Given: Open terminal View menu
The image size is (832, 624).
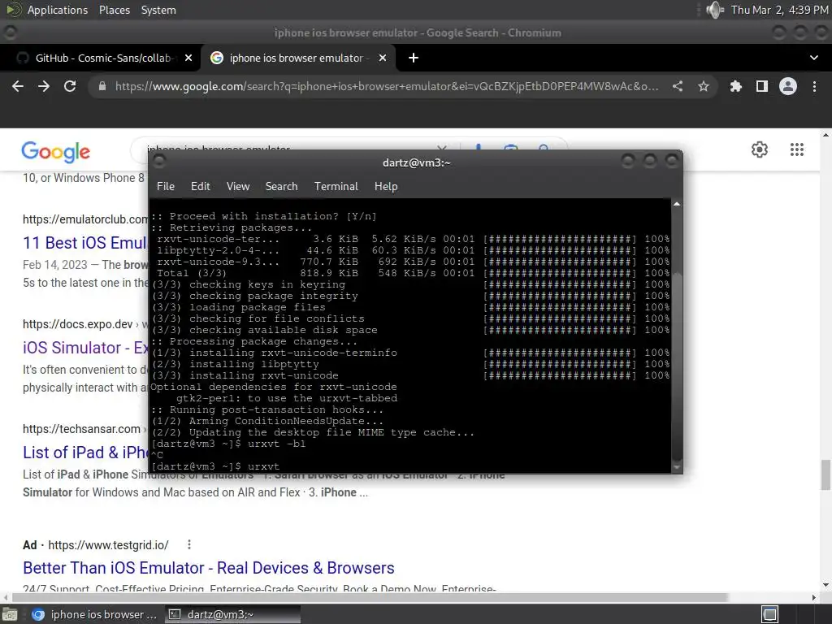Looking at the screenshot, I should pyautogui.click(x=238, y=186).
